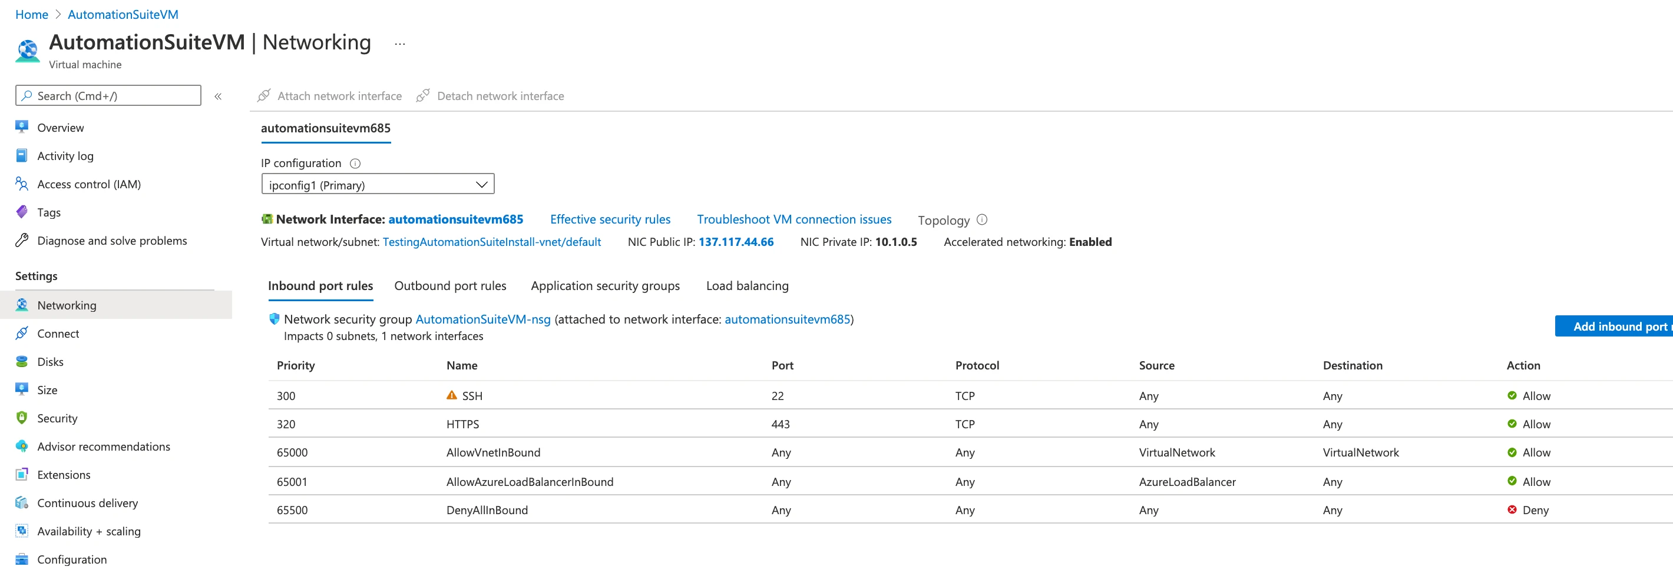
Task: Click the green Network Interface card icon
Action: pyautogui.click(x=266, y=219)
